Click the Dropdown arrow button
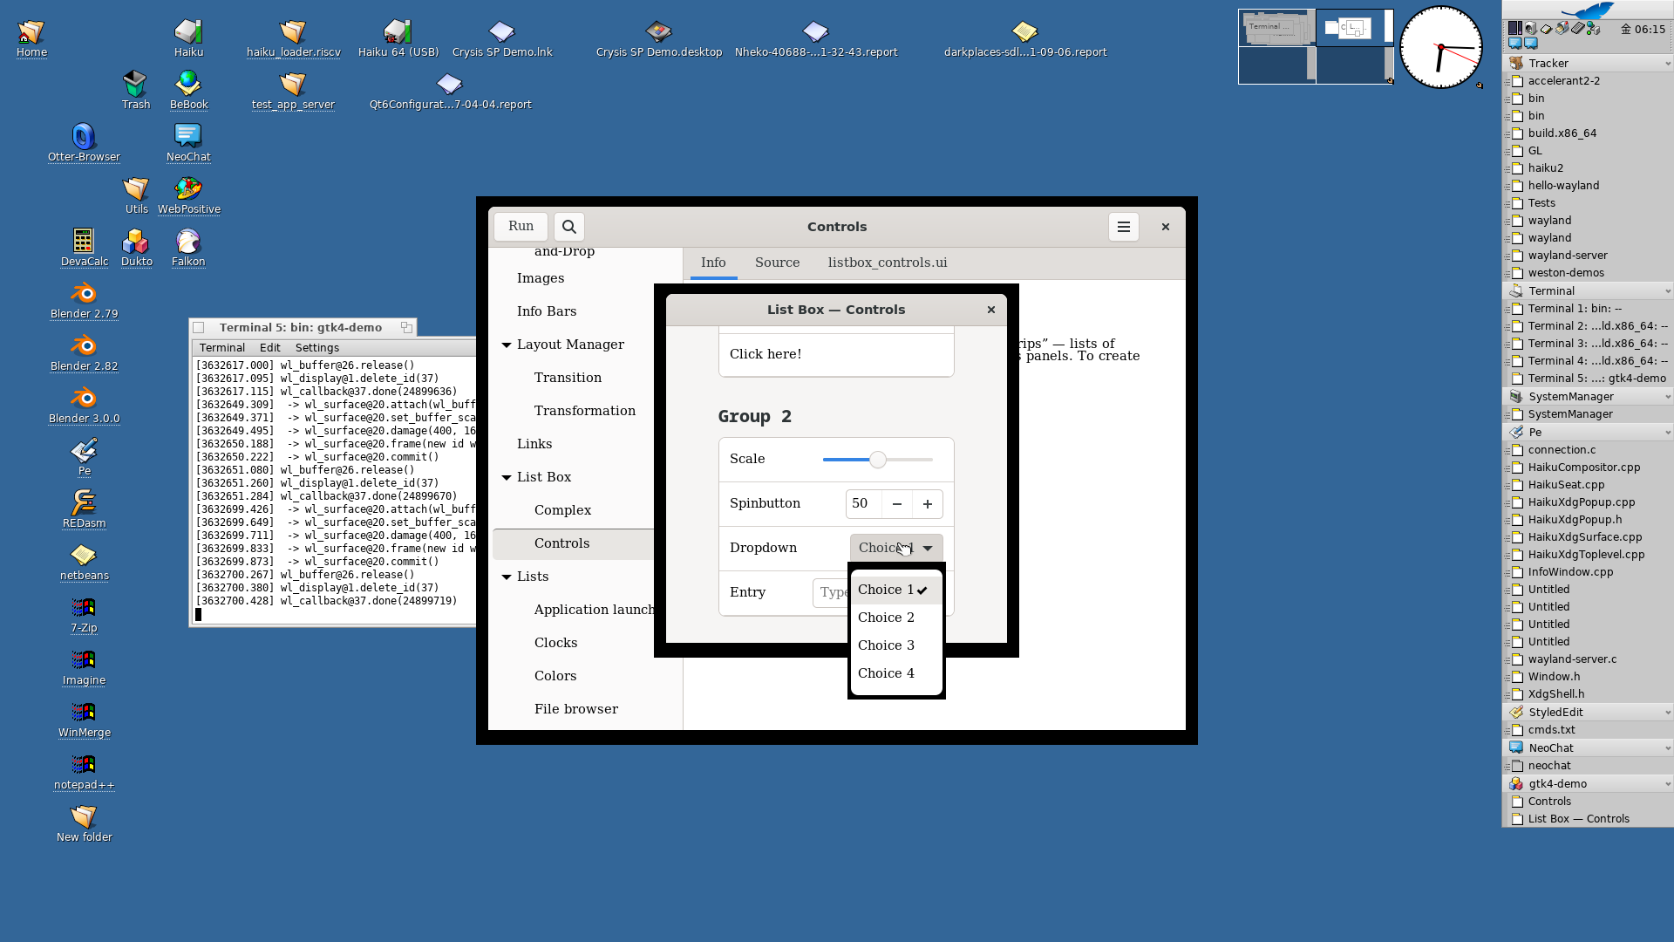The image size is (1674, 942). point(928,548)
